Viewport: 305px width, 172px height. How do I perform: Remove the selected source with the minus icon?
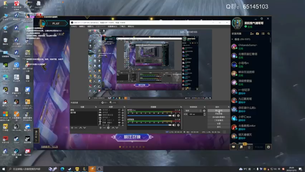coord(104,128)
